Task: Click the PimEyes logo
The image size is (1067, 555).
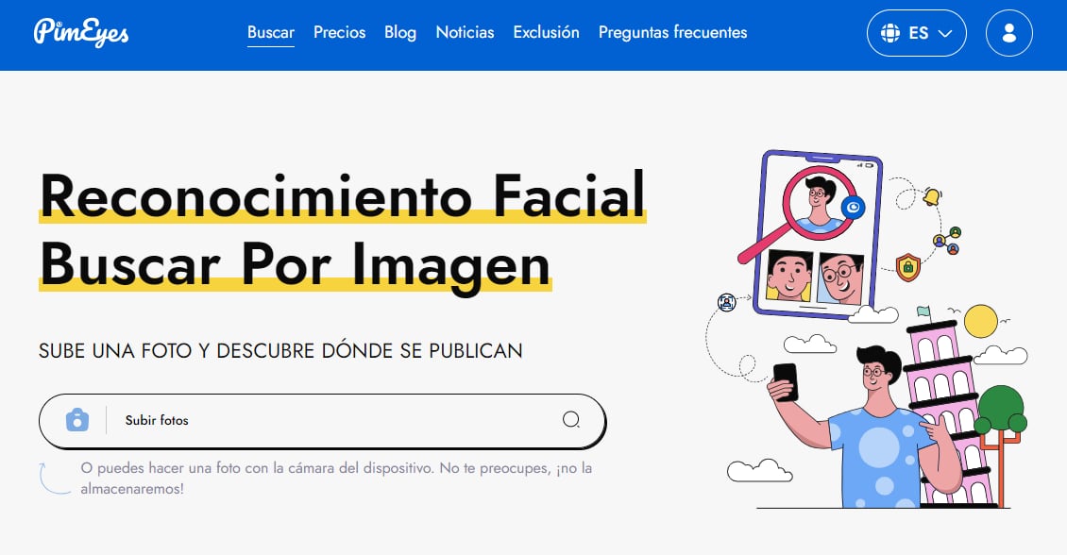Action: click(81, 33)
